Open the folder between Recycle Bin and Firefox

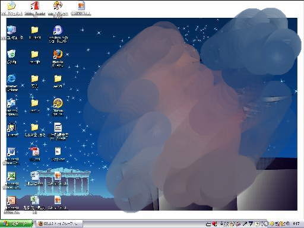pos(34,55)
